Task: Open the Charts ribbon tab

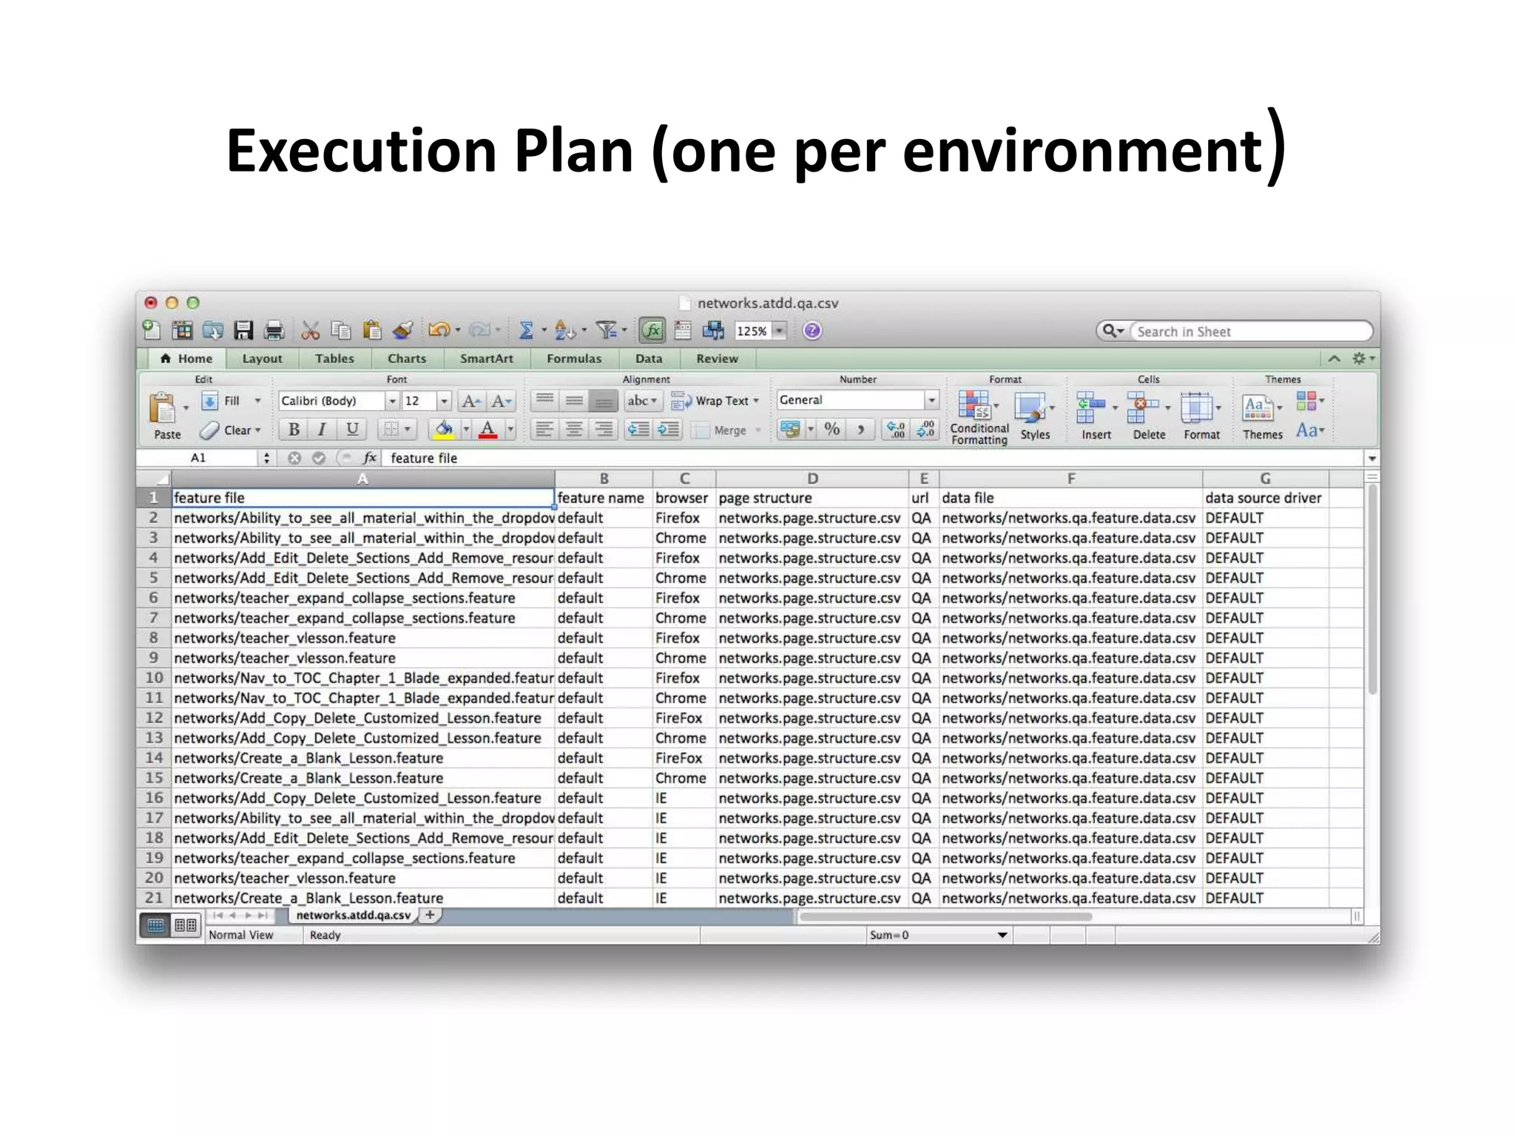Action: pos(407,359)
